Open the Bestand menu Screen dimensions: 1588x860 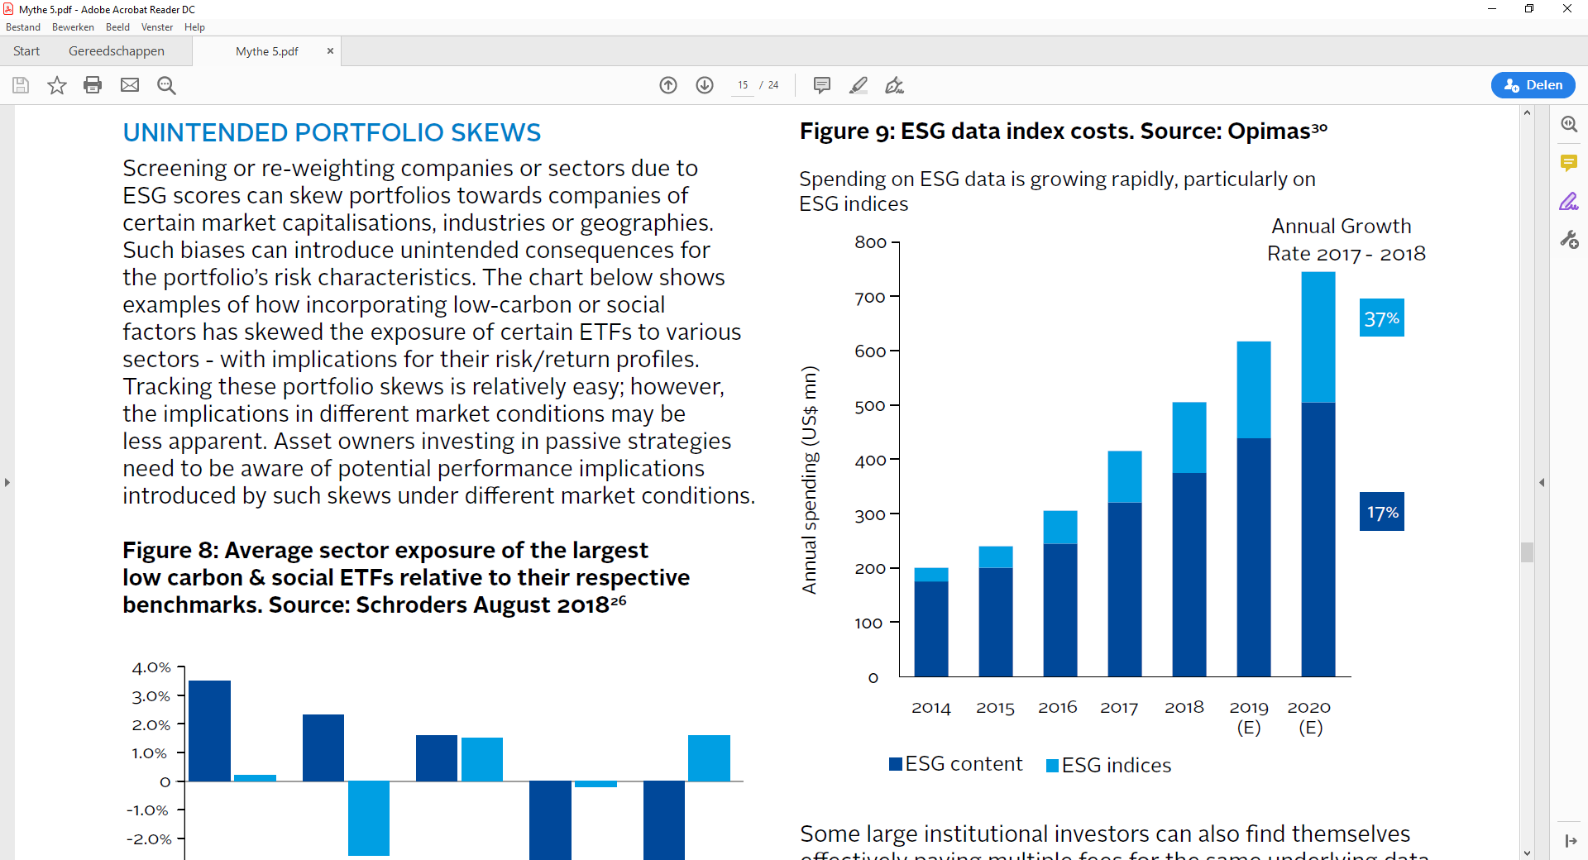coord(23,27)
